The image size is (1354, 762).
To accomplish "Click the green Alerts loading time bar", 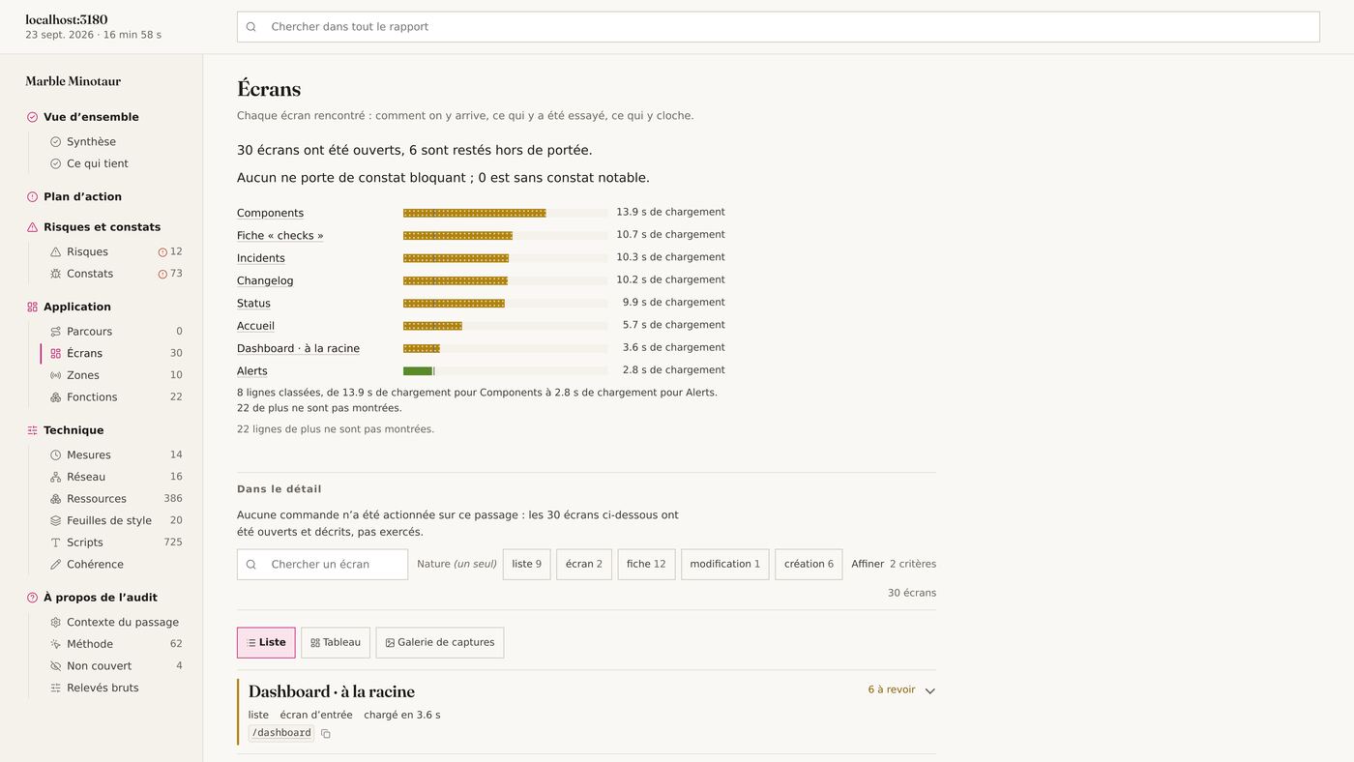I will (418, 371).
